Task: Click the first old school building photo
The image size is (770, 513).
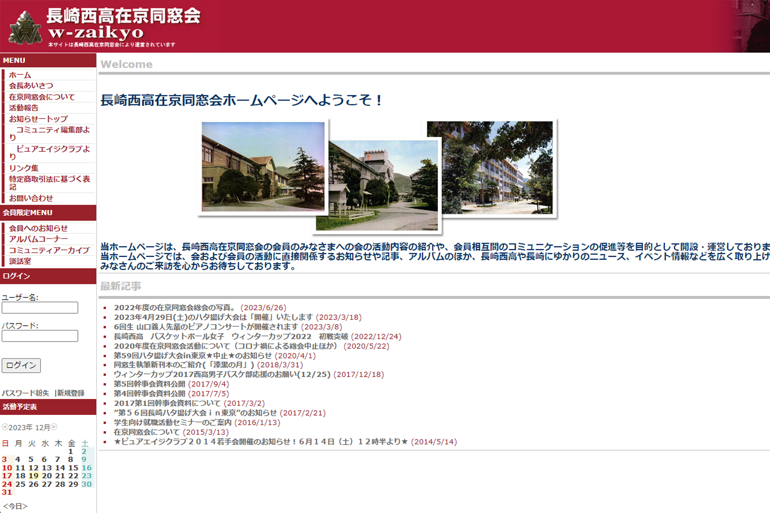Action: 263,167
